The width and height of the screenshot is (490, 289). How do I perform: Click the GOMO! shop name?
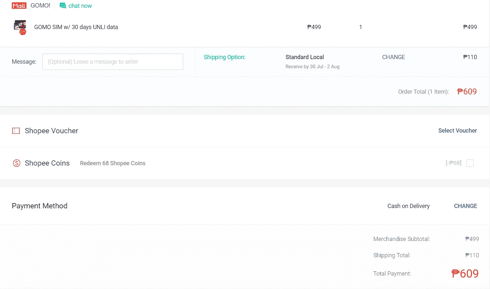point(40,6)
